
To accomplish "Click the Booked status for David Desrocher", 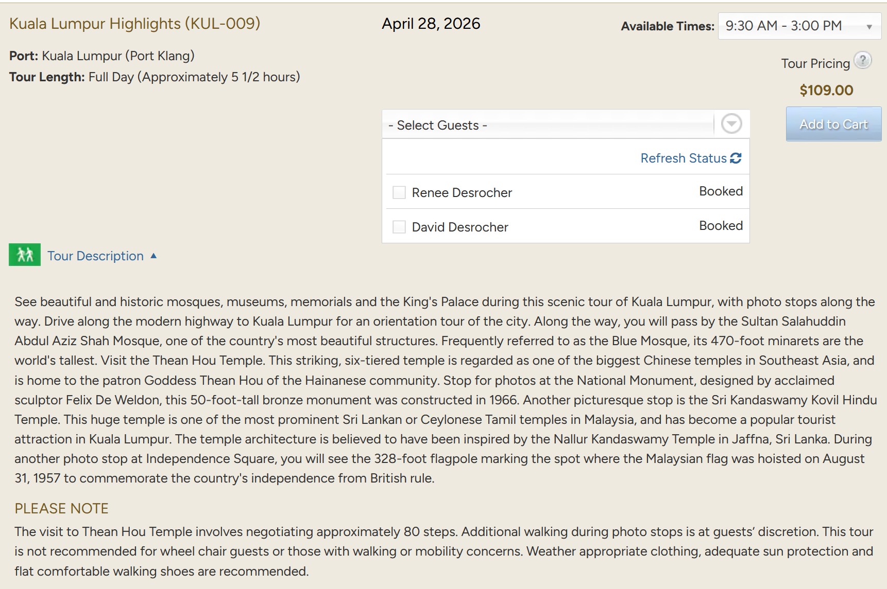I will (721, 226).
